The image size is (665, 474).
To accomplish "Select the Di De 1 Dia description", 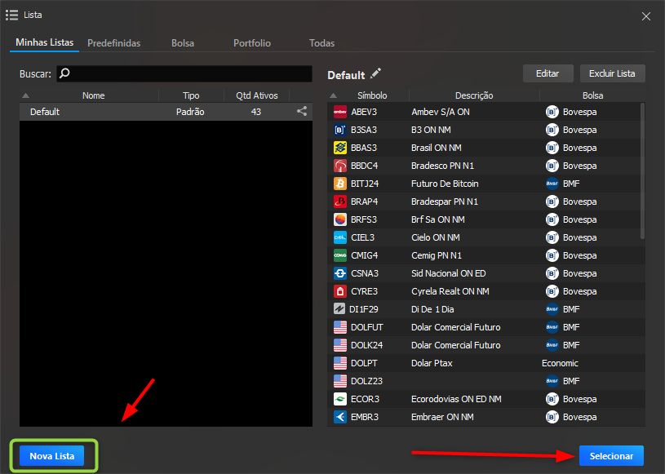I will 432,309.
